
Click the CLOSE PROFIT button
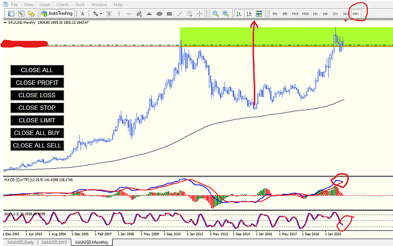[37, 83]
